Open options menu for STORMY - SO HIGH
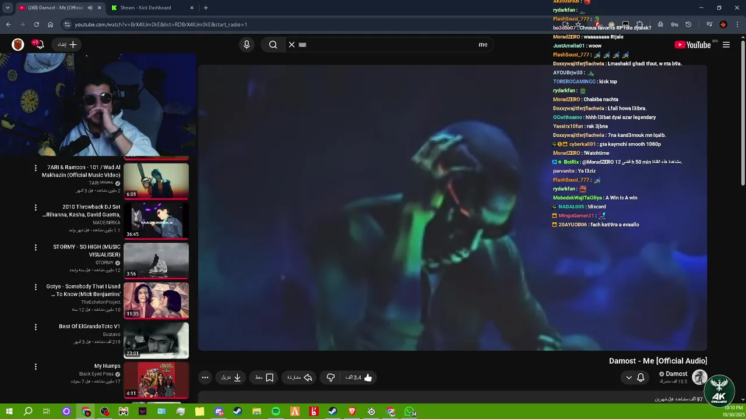The width and height of the screenshot is (746, 419). [x=36, y=247]
